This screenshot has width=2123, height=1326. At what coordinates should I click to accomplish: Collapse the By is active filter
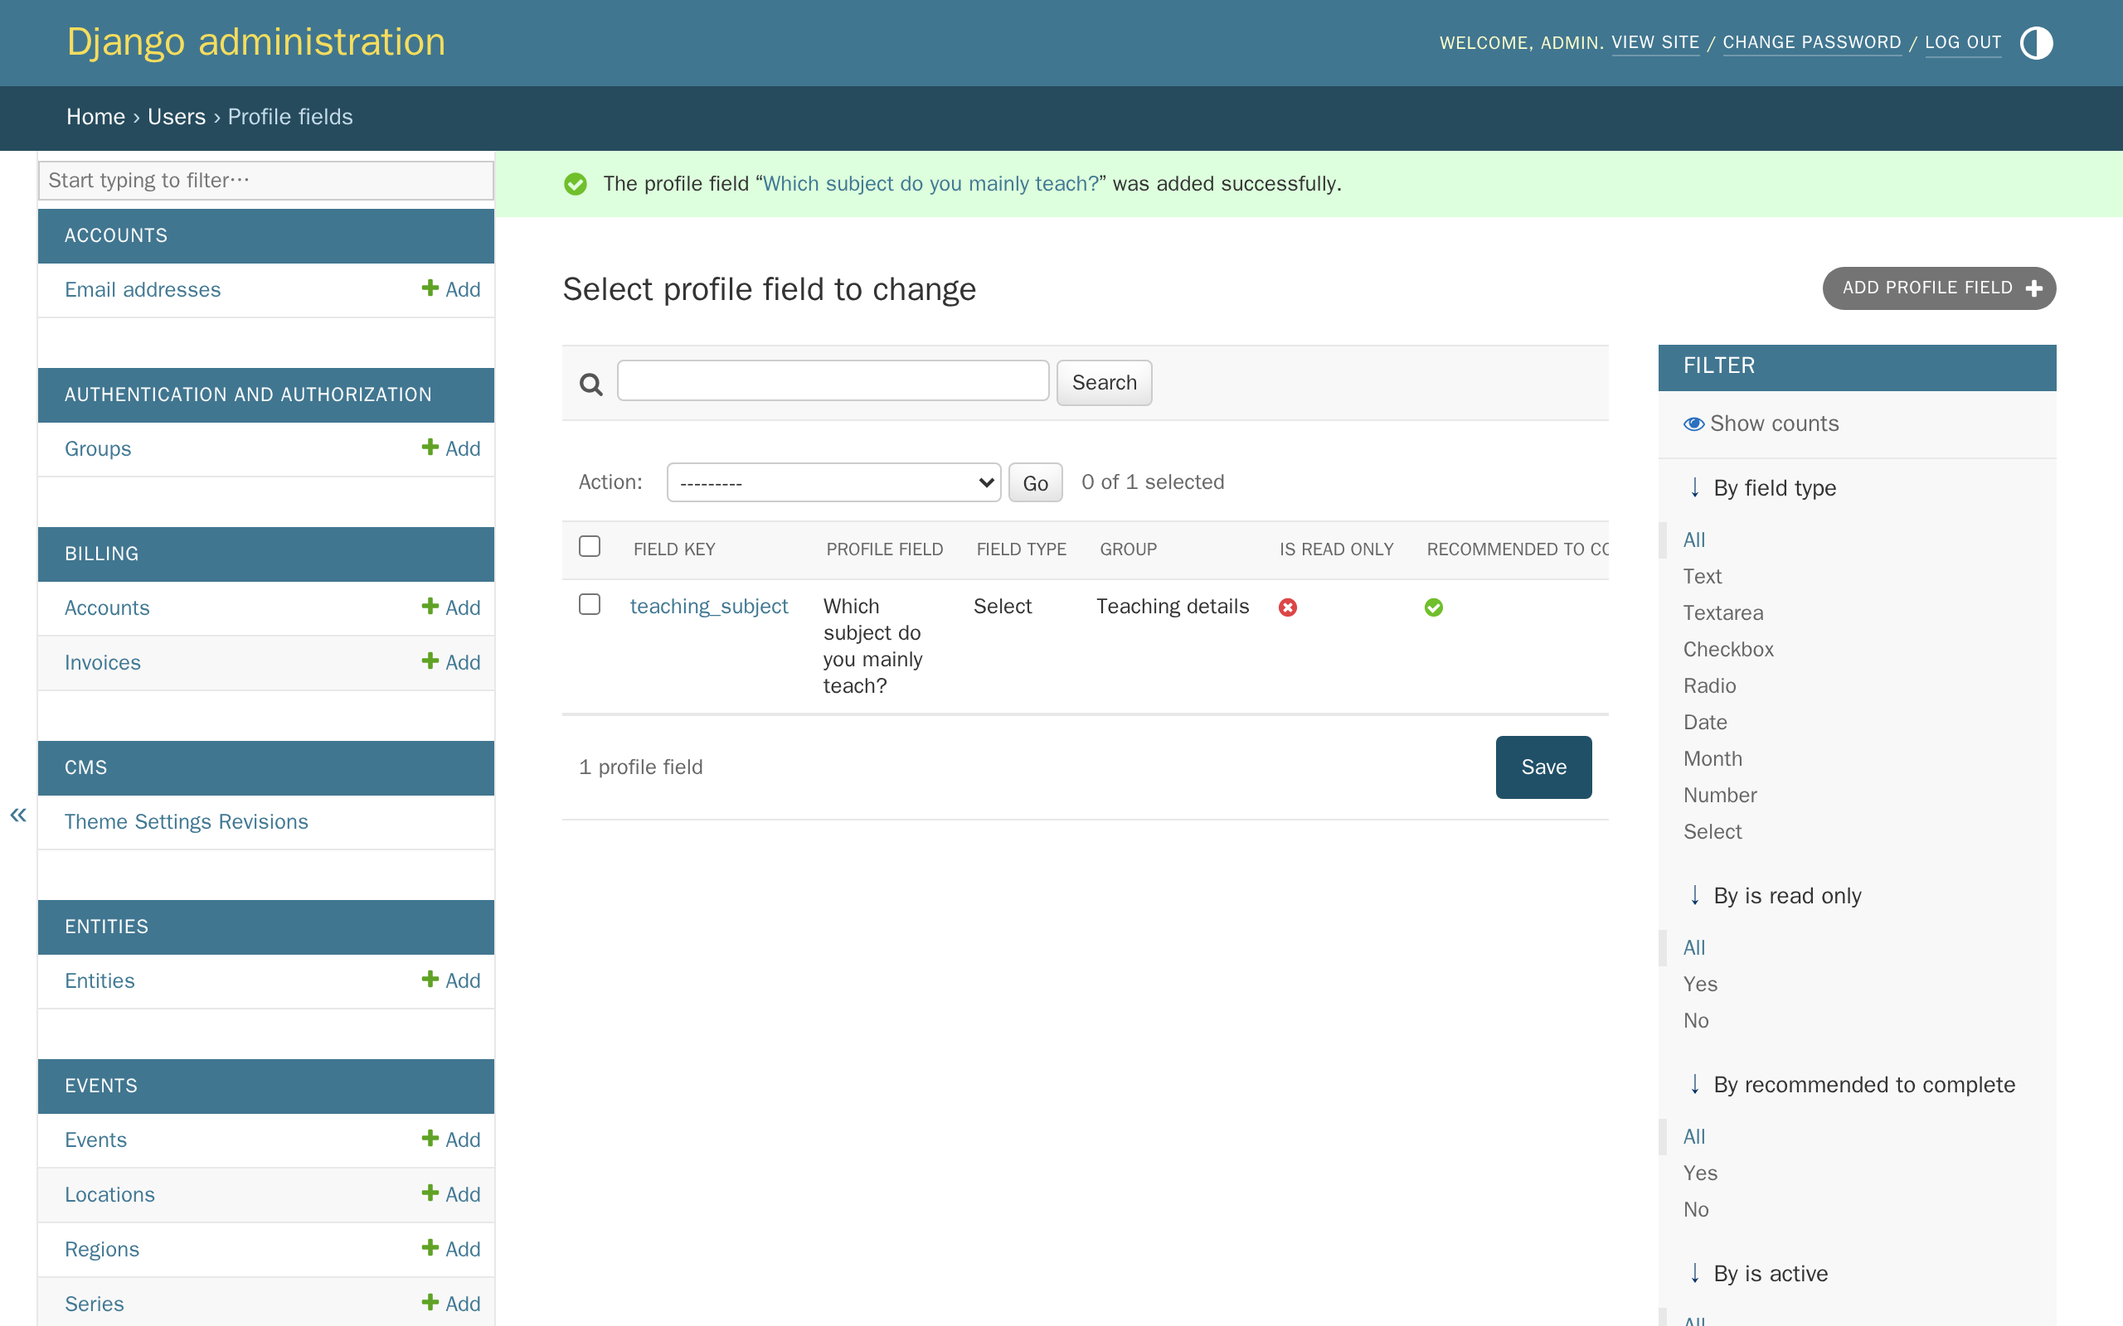(x=1758, y=1274)
